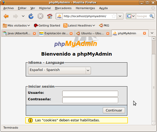The image size is (157, 132).
Task: Close the Java tab with its X
Action: pyautogui.click(x=34, y=34)
